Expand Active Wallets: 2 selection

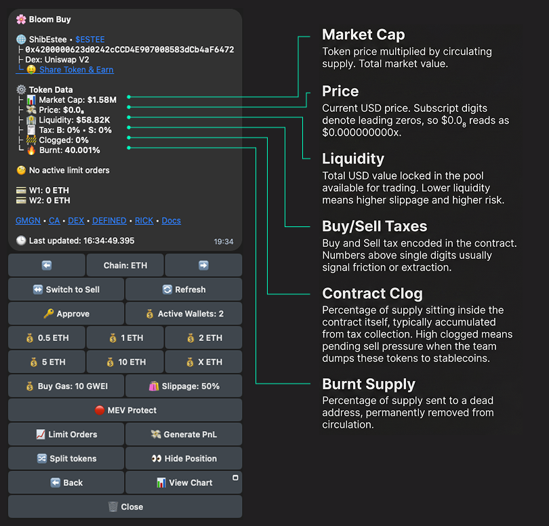[x=183, y=314]
